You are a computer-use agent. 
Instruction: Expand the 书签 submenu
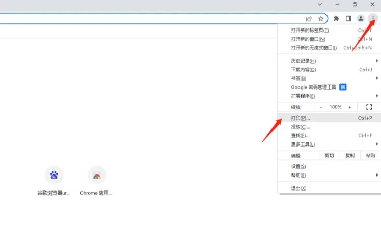[329, 78]
